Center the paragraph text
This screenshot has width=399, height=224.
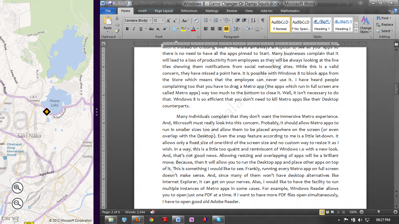pos(213,29)
